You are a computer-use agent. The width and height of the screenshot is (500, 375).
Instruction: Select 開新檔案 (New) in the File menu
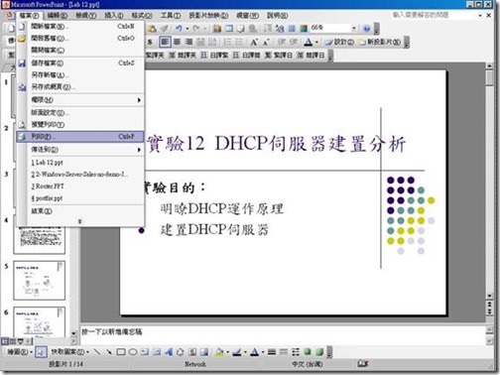coord(80,27)
